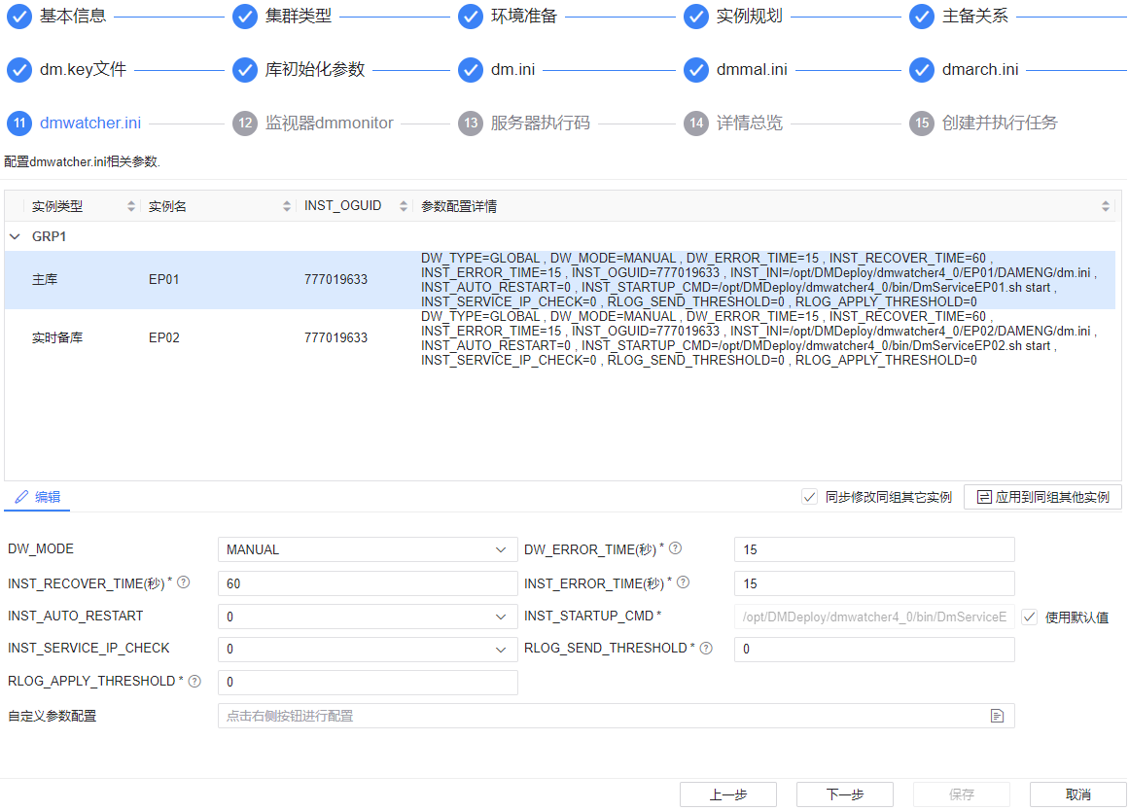1129x811 pixels.
Task: Click help icon next to RLOG_APPLY_THRESHOLD
Action: coord(194,682)
